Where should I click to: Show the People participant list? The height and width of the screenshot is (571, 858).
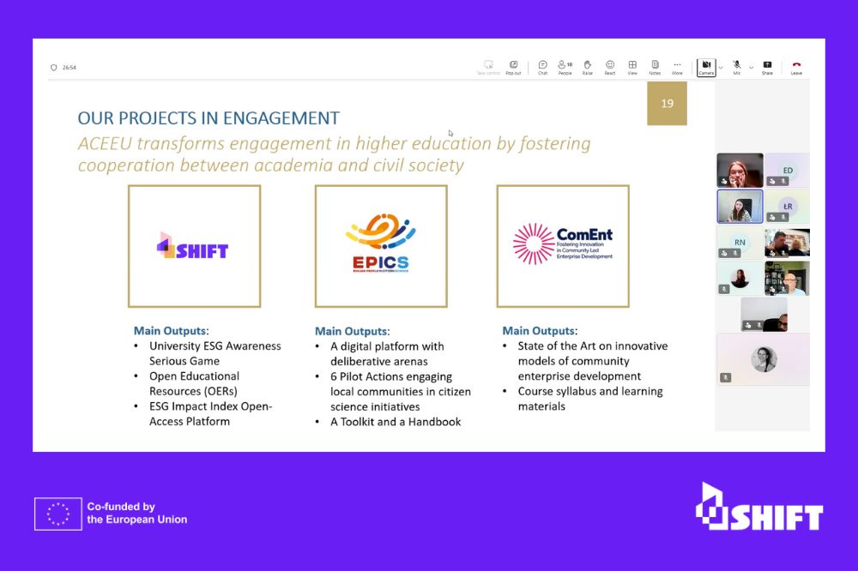pyautogui.click(x=565, y=67)
